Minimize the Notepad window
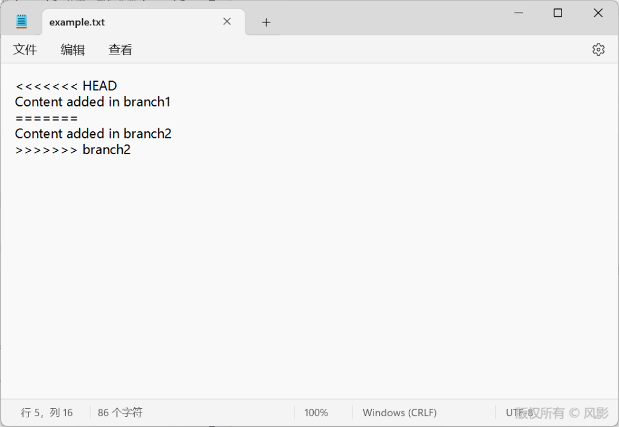The image size is (619, 427). 518,13
